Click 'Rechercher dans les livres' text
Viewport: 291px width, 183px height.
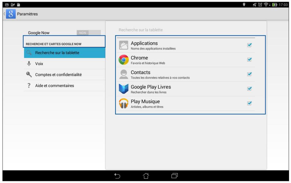pos(149,92)
